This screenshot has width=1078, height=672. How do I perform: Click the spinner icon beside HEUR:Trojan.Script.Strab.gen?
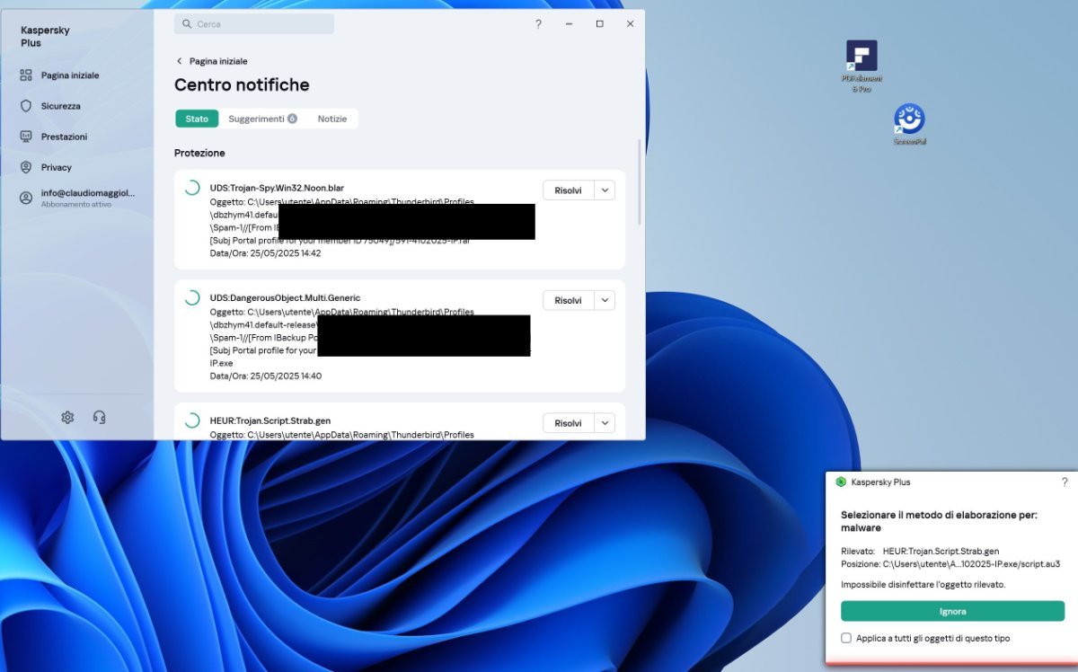pos(192,420)
